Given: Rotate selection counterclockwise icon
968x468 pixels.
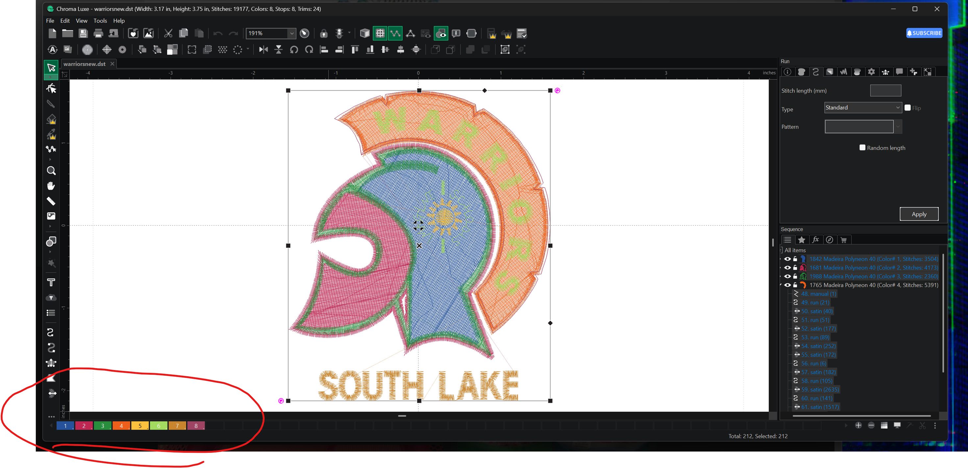Looking at the screenshot, I should 294,49.
